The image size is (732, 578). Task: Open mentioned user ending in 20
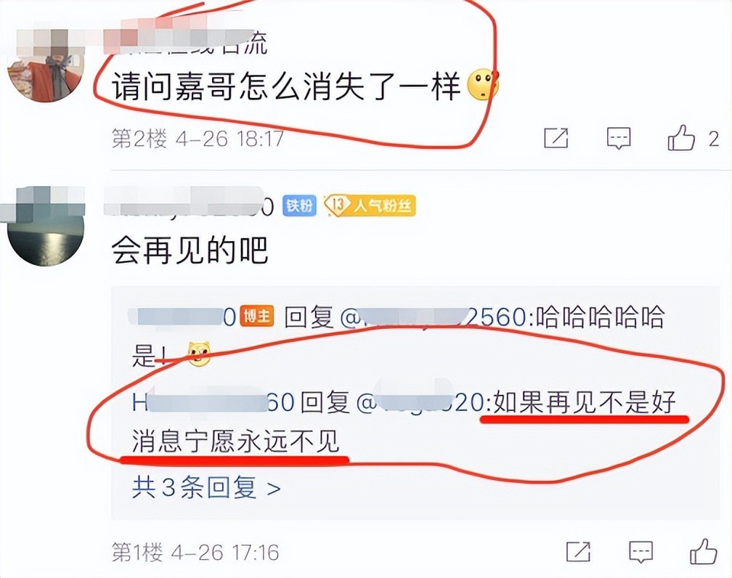click(x=421, y=402)
